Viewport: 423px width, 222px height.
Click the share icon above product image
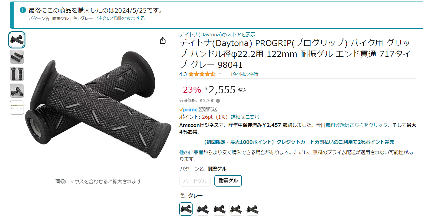pyautogui.click(x=163, y=41)
